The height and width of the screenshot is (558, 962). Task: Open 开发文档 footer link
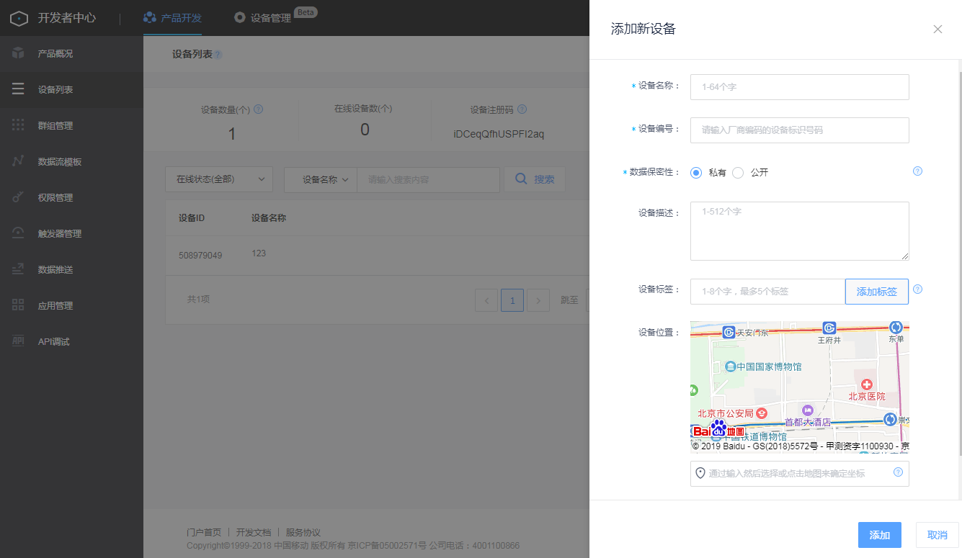(254, 533)
